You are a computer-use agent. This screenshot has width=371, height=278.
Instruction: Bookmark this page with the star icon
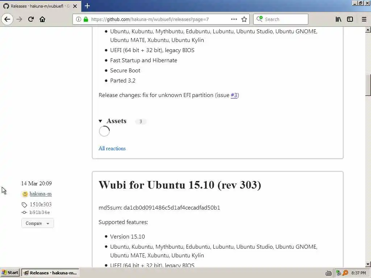[244, 19]
